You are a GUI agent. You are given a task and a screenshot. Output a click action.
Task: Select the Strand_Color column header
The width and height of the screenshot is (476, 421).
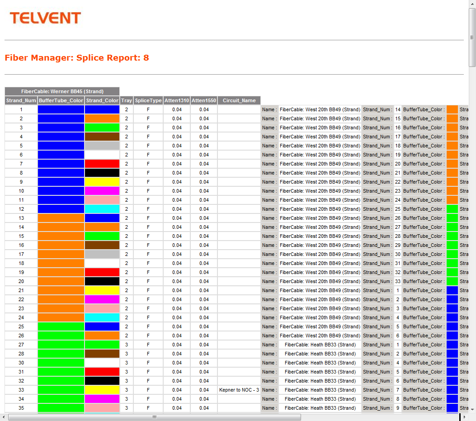[102, 100]
